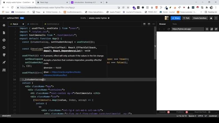Click the Fork button
219x123 pixels.
point(186,18)
